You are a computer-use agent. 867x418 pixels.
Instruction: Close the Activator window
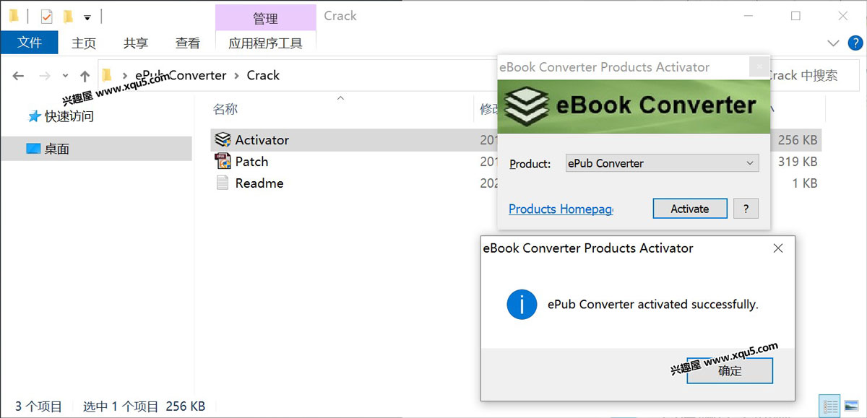tap(759, 67)
